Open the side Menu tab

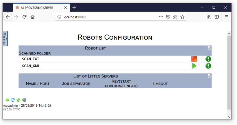[x=5, y=39]
